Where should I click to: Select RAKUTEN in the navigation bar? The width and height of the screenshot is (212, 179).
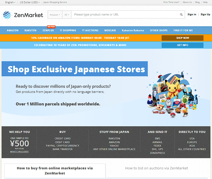[x=31, y=31]
